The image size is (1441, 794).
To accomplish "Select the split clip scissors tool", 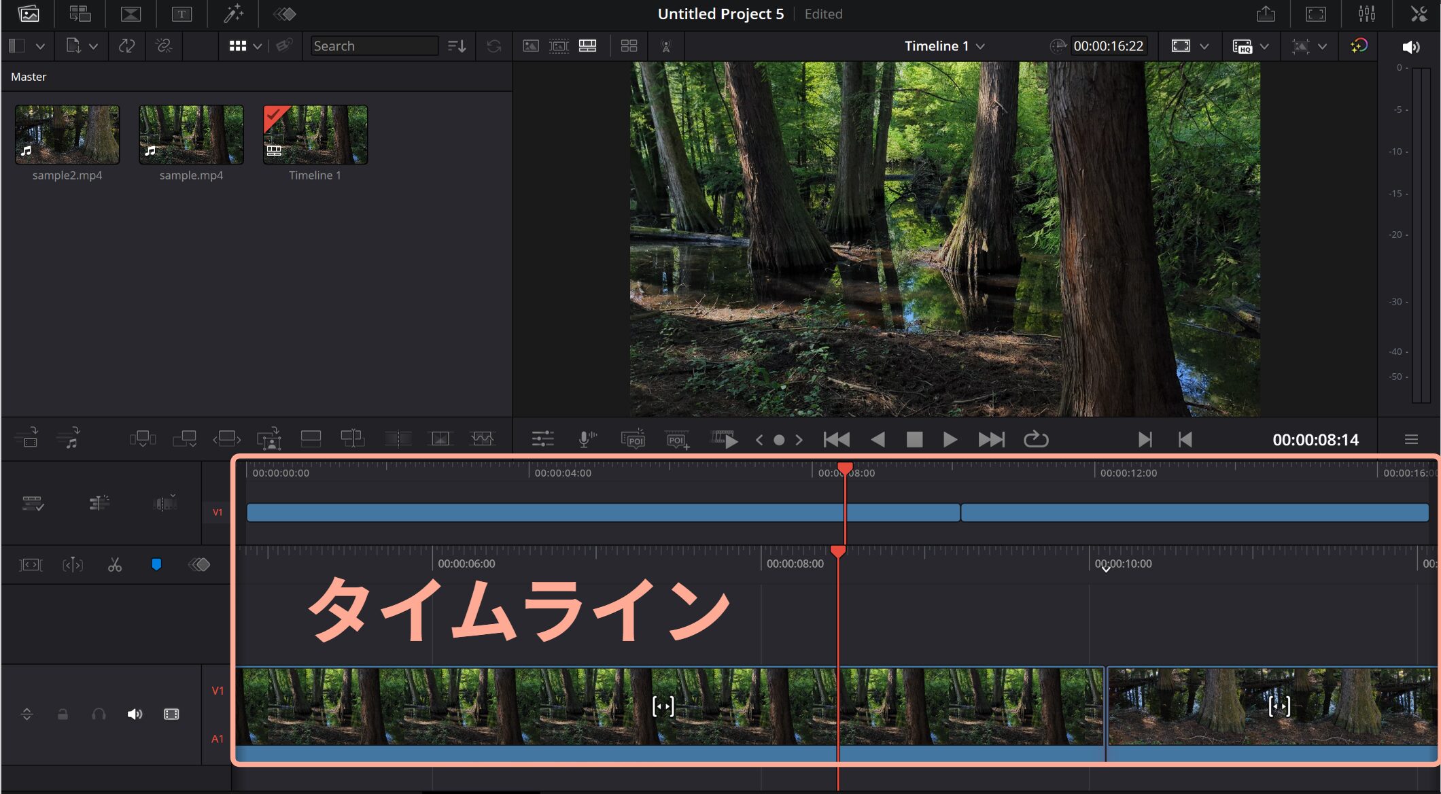I will tap(115, 565).
